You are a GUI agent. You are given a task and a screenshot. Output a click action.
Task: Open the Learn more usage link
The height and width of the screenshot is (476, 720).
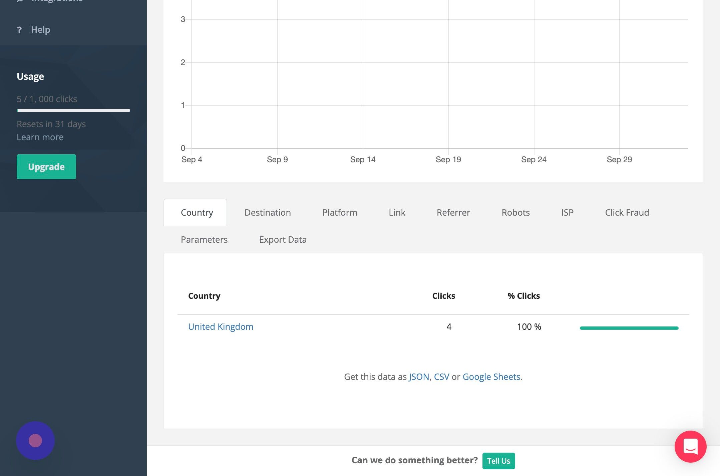[x=40, y=137]
